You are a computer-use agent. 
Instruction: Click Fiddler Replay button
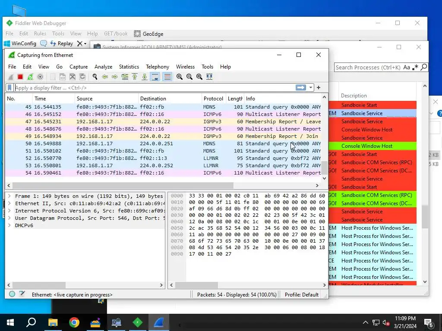62,44
